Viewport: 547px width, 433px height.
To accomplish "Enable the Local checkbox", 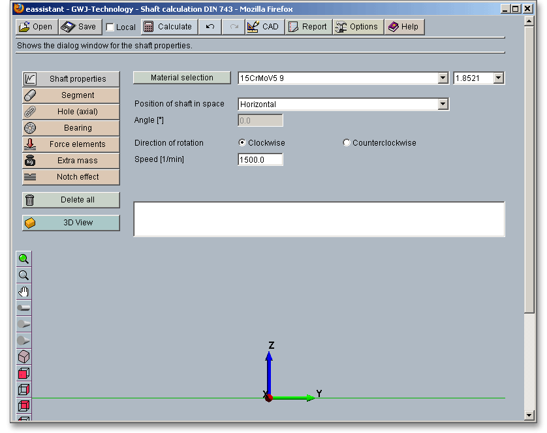I will pos(110,27).
